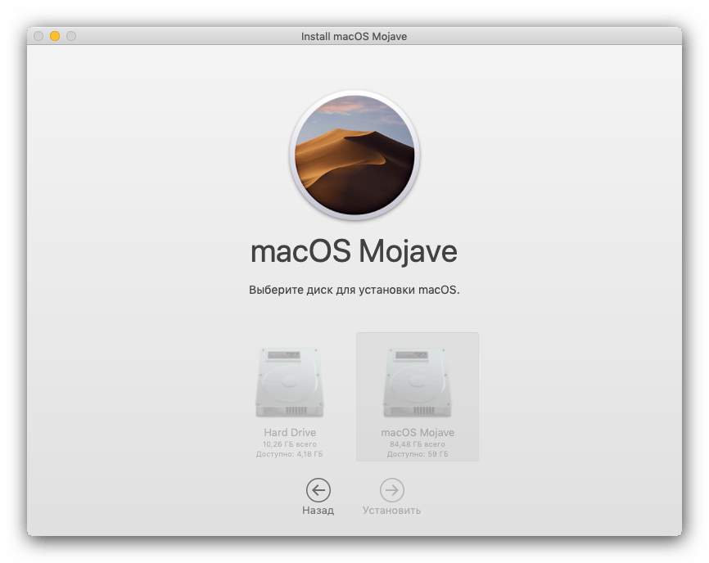Screen dimensions: 709x563
Task: Click the highlighted tile around the selected disk
Action: pos(467,344)
